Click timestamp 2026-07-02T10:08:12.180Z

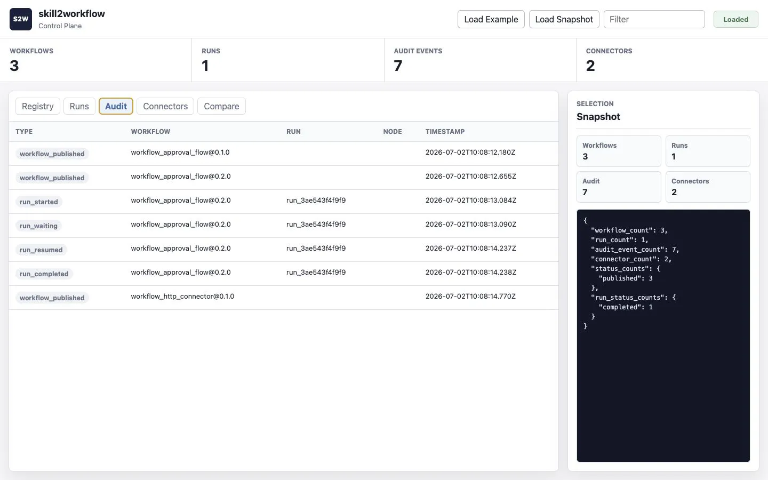tap(470, 153)
